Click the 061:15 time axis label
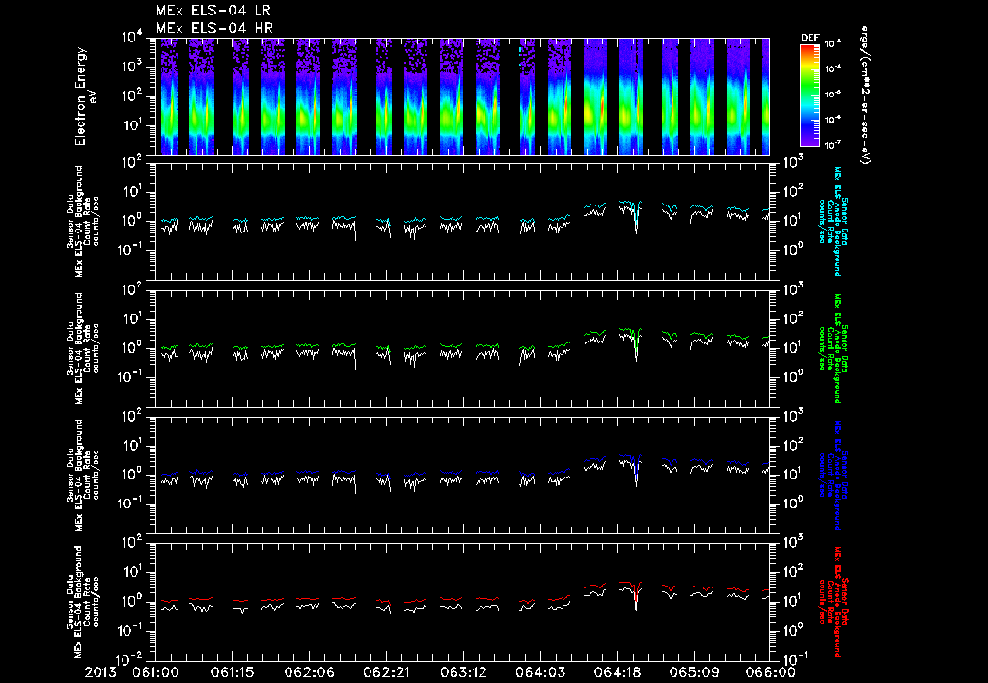Image resolution: width=988 pixels, height=683 pixels. tap(232, 672)
